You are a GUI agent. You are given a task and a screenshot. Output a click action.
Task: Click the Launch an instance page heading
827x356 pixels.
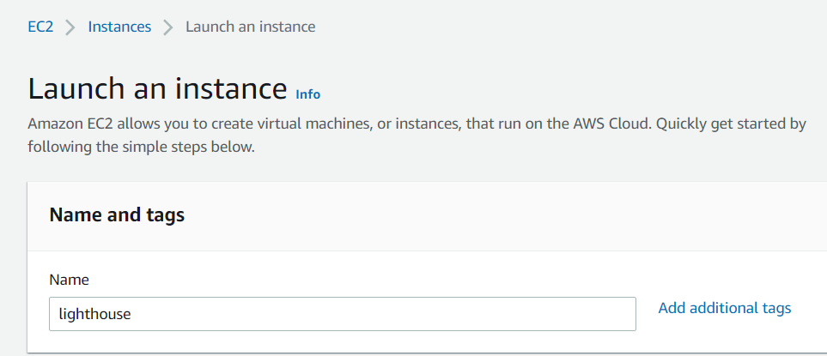click(x=157, y=88)
